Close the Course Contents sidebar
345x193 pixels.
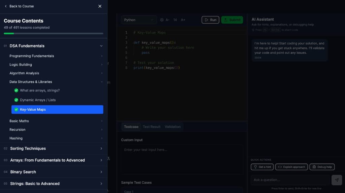(x=100, y=6)
